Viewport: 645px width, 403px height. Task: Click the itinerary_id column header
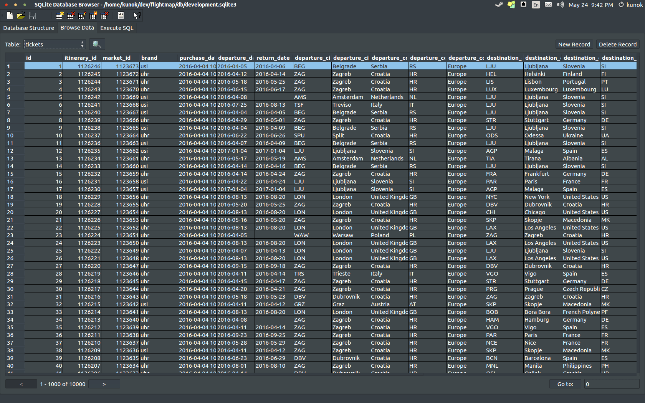click(x=82, y=58)
